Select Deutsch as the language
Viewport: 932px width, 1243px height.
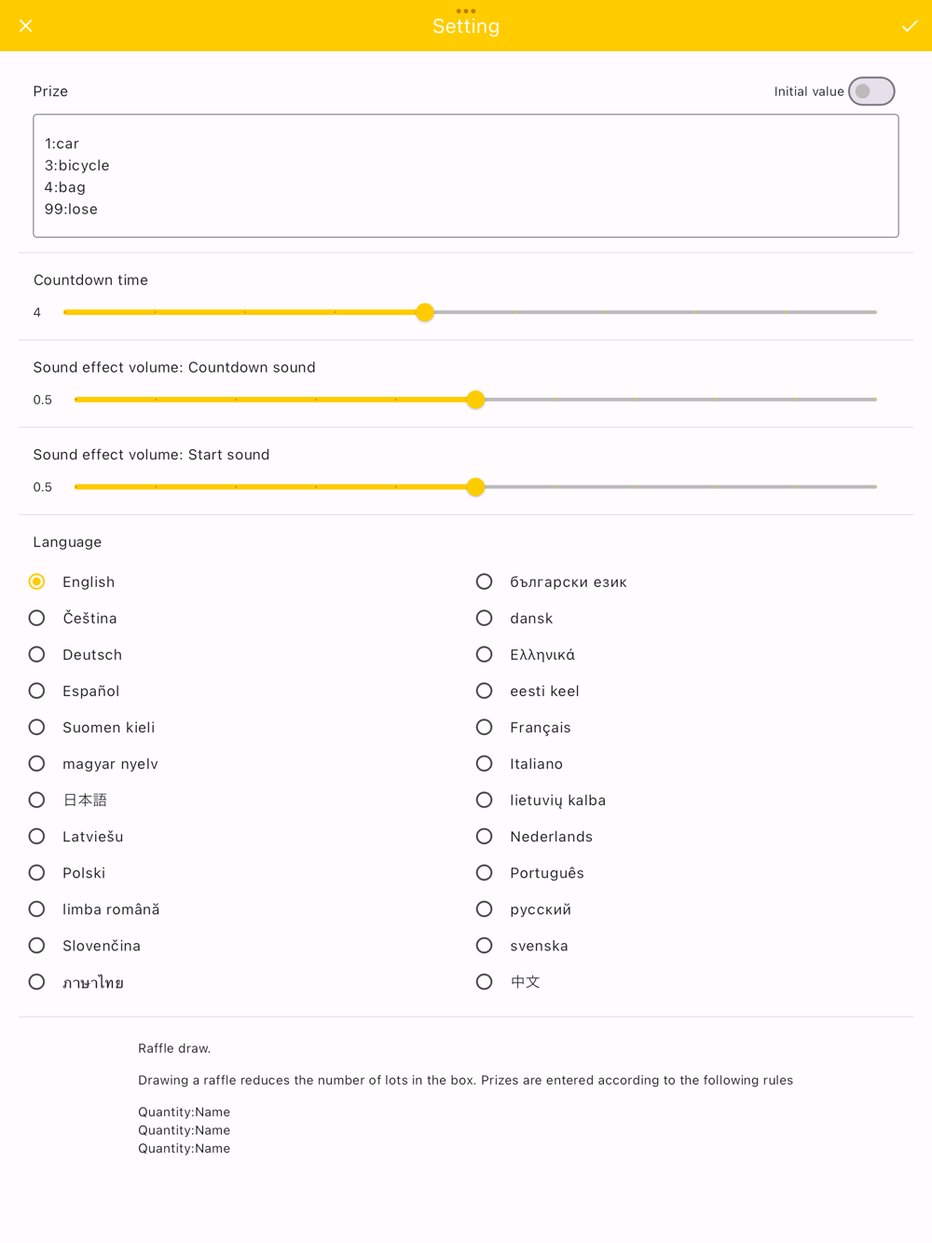37,654
